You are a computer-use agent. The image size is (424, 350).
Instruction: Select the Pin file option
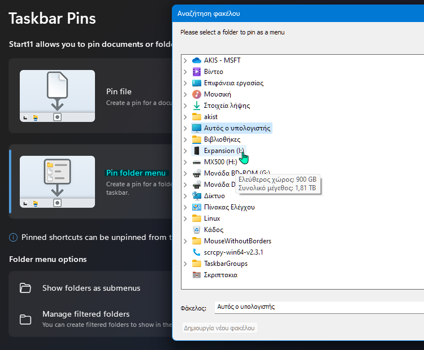90,96
